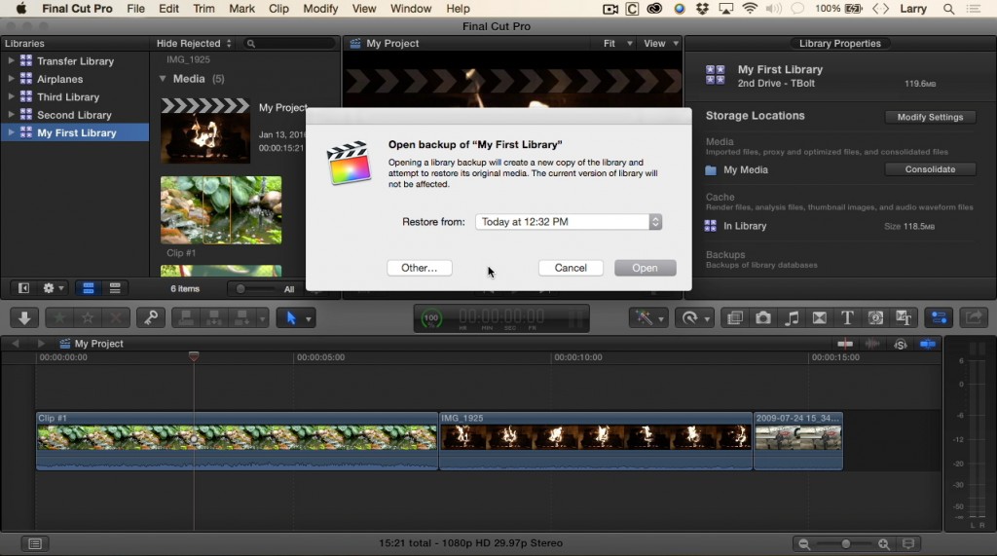Image resolution: width=997 pixels, height=556 pixels.
Task: Open the Generators browser icon
Action: click(x=875, y=317)
